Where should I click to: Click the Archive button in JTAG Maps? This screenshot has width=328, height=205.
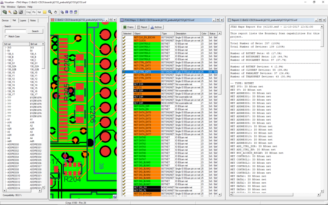click(156, 27)
